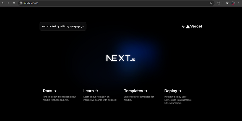Screen dimensions: 242x121
Task: Click the browser forward arrow
Action: click(8, 3)
